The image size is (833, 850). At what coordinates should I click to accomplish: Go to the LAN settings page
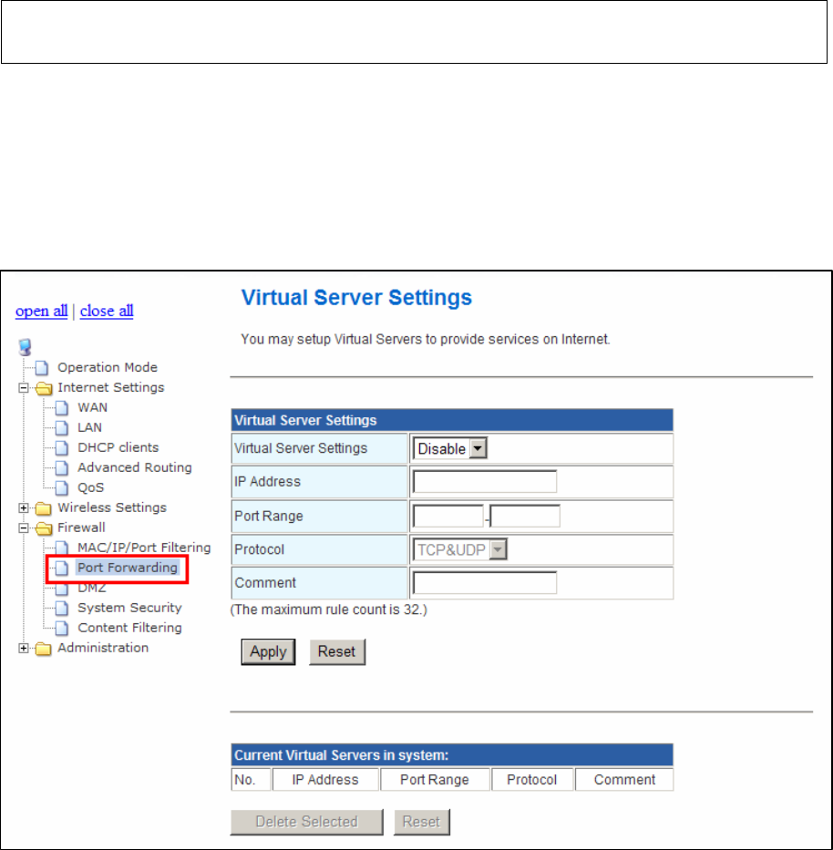tap(89, 427)
